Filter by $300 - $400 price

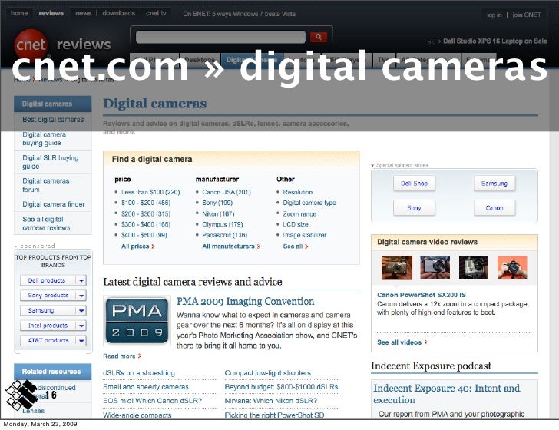pyautogui.click(x=146, y=225)
